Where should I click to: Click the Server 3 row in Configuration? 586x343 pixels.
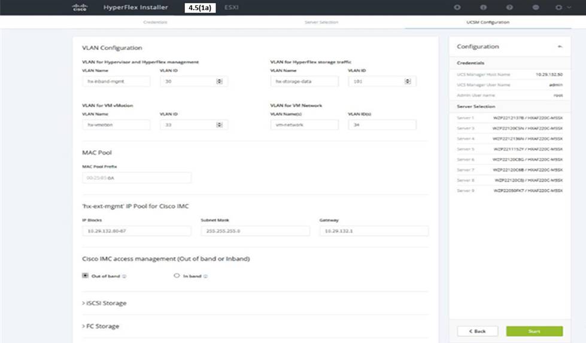click(x=510, y=128)
